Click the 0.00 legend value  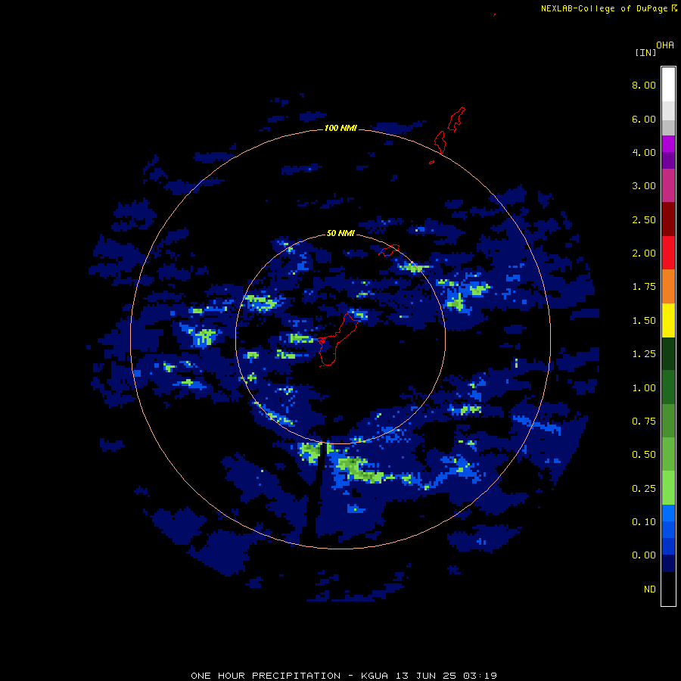(x=644, y=555)
